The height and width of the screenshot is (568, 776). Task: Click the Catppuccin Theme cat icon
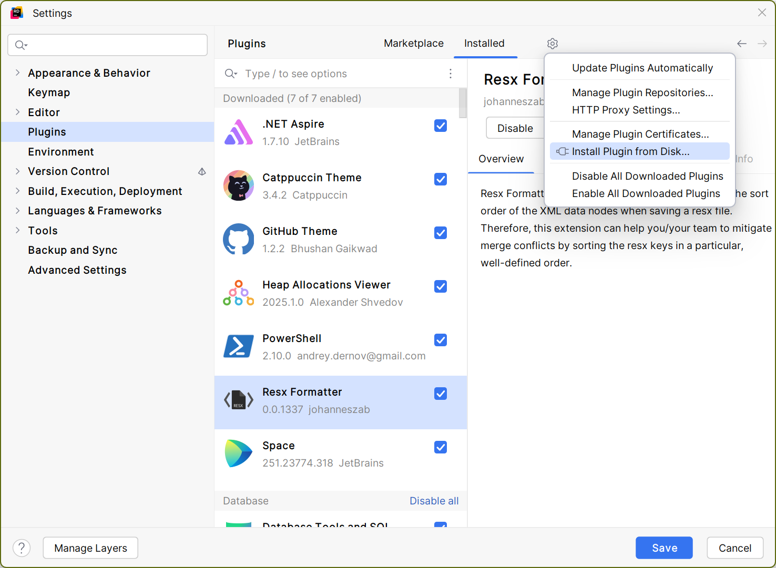pos(239,185)
